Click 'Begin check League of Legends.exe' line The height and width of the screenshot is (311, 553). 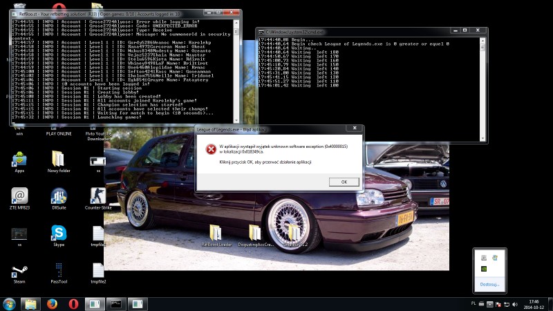[x=354, y=44]
